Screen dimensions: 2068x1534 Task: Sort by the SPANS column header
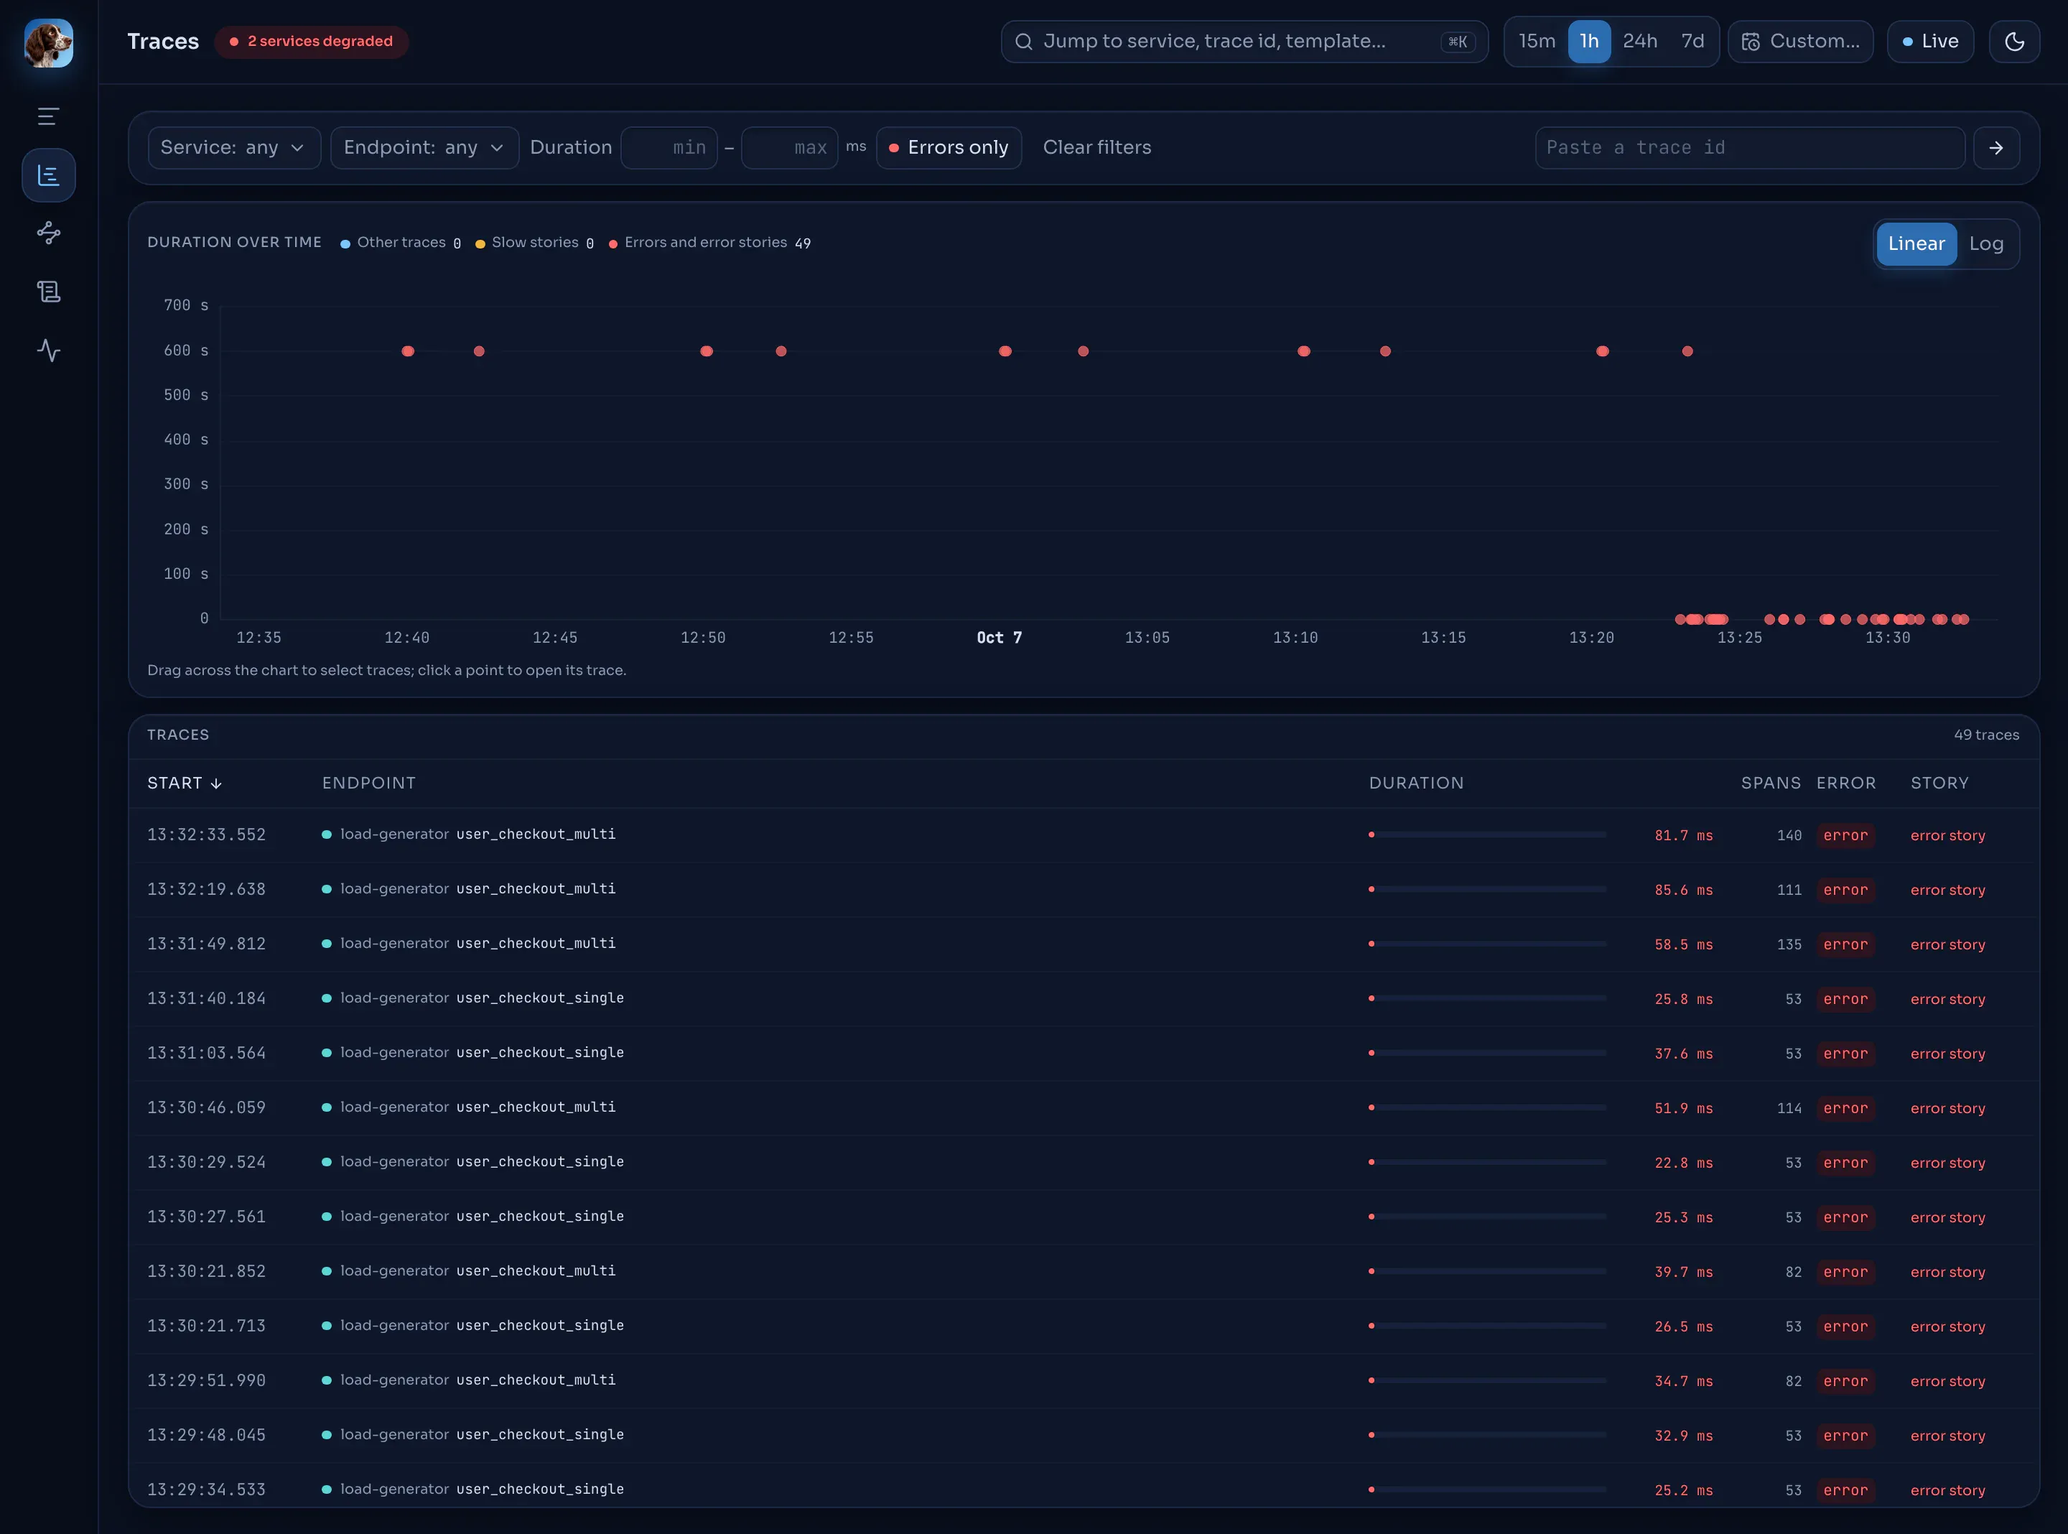pyautogui.click(x=1771, y=784)
